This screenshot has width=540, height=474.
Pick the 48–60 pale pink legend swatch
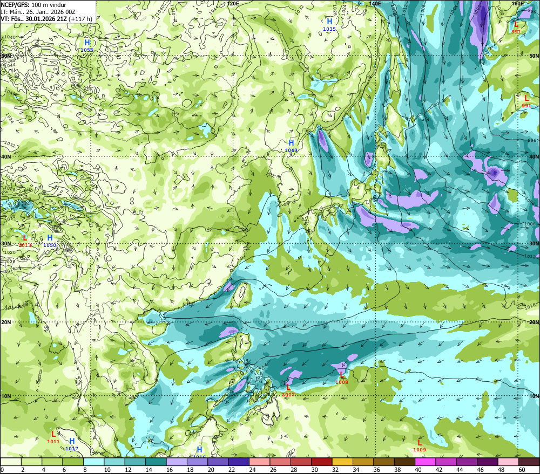[509, 462]
